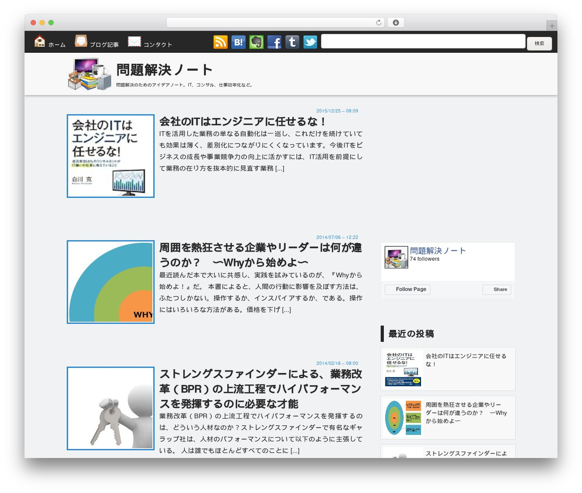The height and width of the screenshot is (493, 582).
Task: Click the 問題解決ノート site logo image
Action: pyautogui.click(x=90, y=74)
